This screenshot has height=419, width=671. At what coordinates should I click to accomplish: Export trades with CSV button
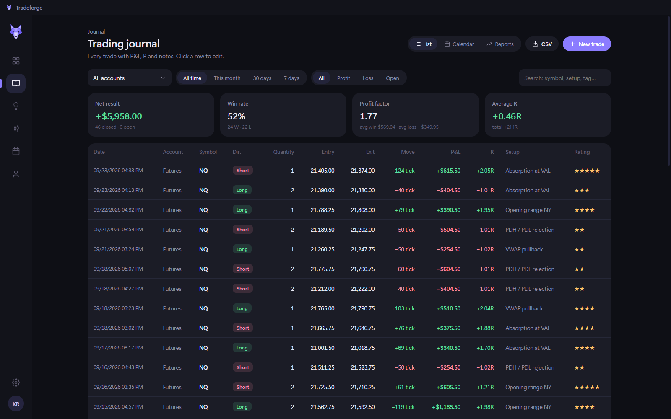coord(542,44)
